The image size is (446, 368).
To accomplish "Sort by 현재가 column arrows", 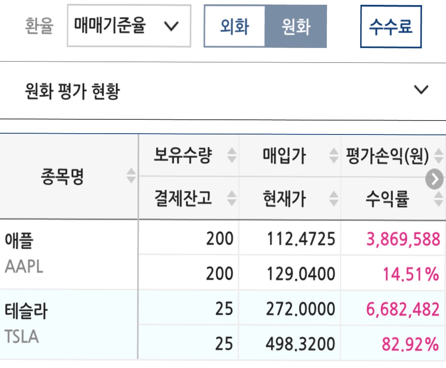I will click(x=334, y=198).
